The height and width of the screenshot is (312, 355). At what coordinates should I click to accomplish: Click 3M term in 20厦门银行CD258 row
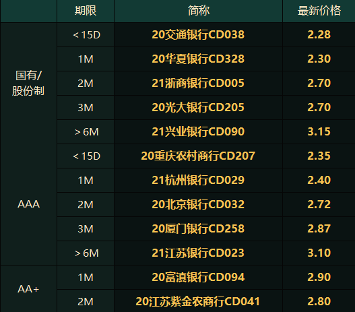click(86, 229)
